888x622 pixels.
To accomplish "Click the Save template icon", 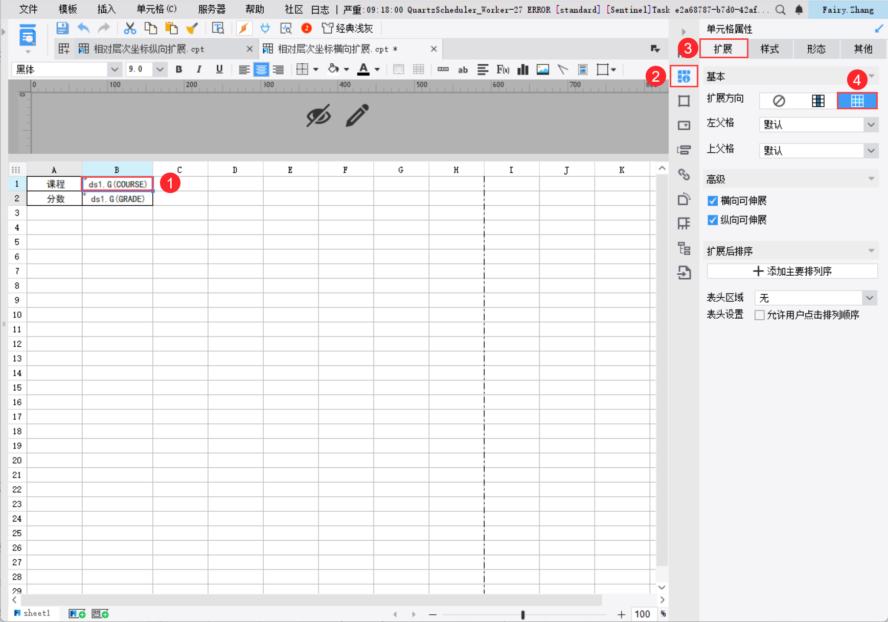I will pos(62,28).
